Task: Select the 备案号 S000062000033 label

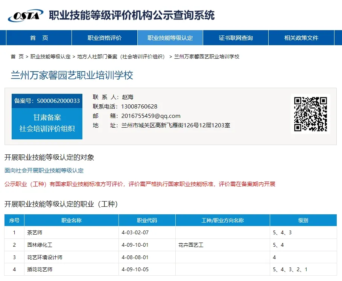Action: click(x=47, y=101)
